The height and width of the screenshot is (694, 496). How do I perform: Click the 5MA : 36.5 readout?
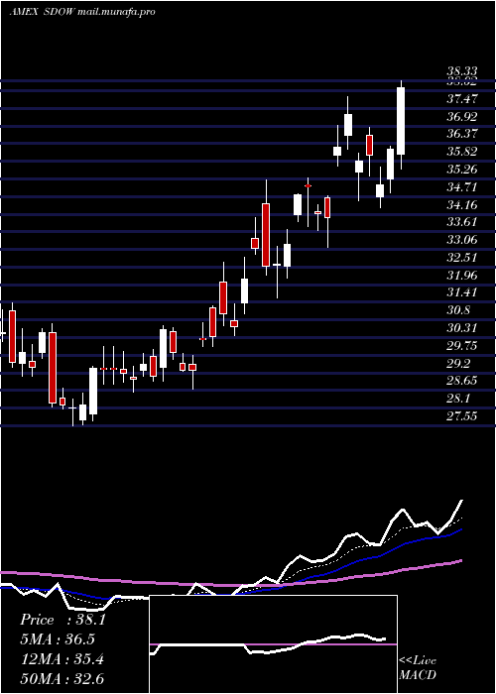click(x=58, y=639)
